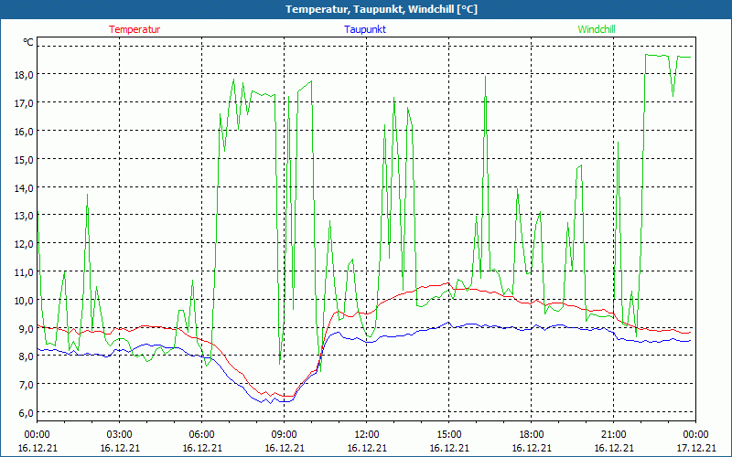Click the 16.12.21 date under 12:00
The width and height of the screenshot is (732, 457).
tap(367, 448)
